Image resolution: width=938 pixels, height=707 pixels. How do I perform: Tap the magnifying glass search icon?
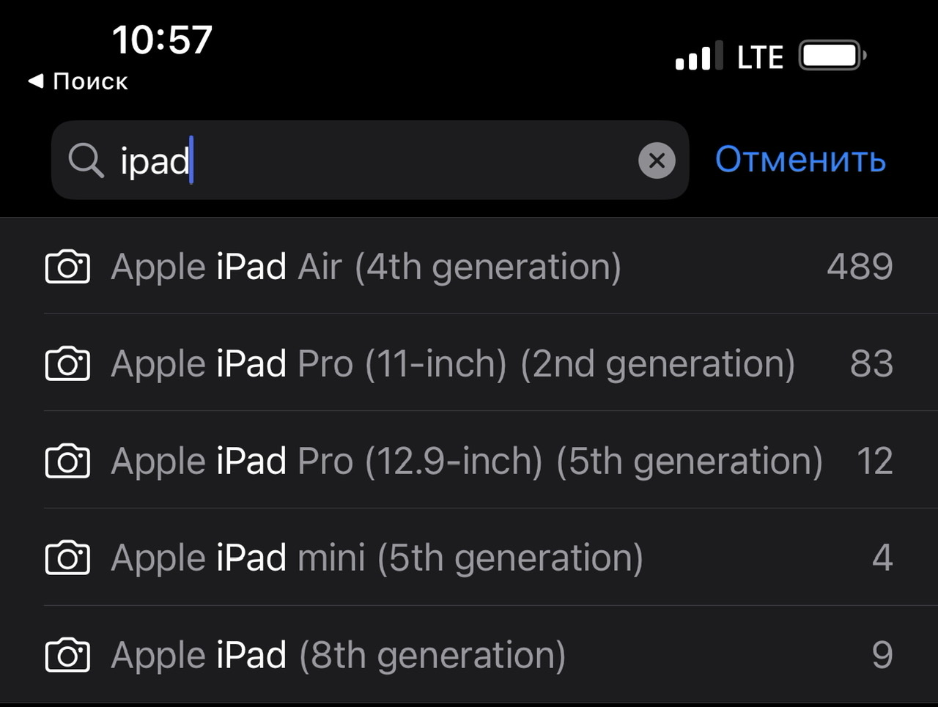(x=86, y=160)
